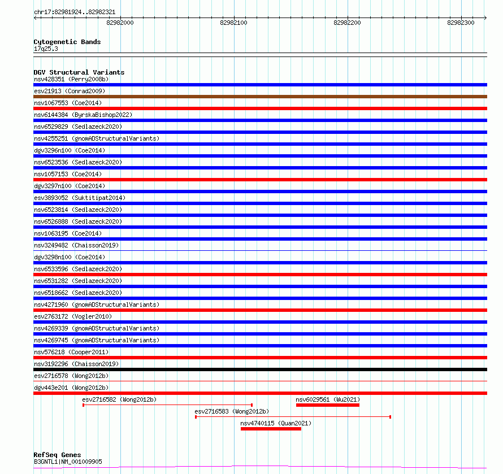The width and height of the screenshot is (503, 474).
Task: Open esv3893052 (Suktitipat2014) variant
Action: coord(80,198)
